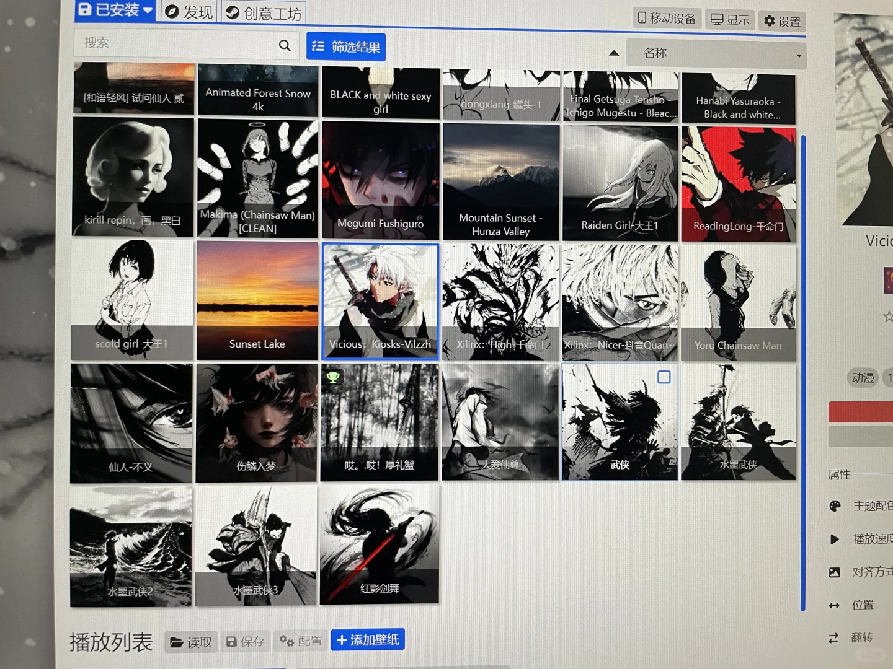Select the 水墨武侠2 wallpaper
The height and width of the screenshot is (669, 893).
131,546
